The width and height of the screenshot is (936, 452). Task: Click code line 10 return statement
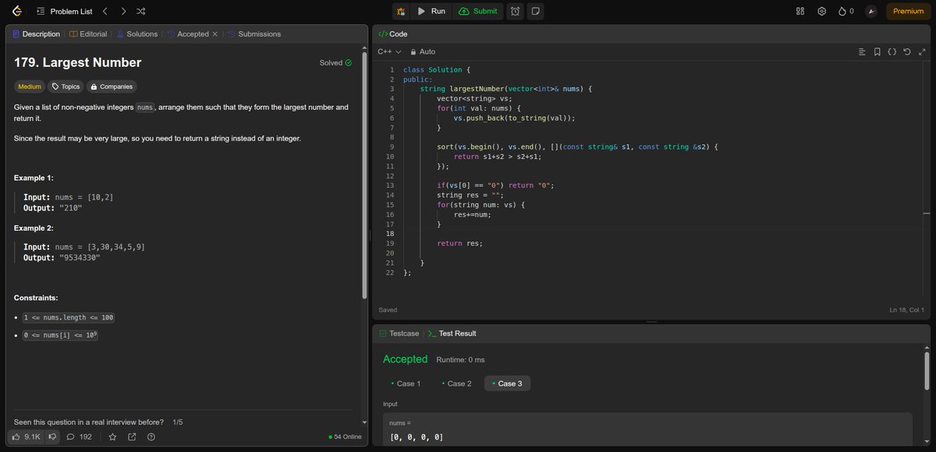click(498, 157)
